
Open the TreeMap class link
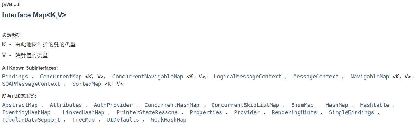[83, 120]
